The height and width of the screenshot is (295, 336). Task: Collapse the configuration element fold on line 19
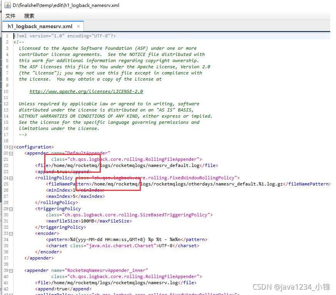tap(11, 147)
